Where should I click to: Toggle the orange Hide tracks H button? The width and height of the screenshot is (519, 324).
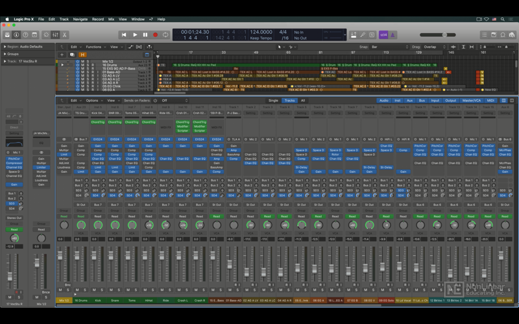click(x=82, y=54)
